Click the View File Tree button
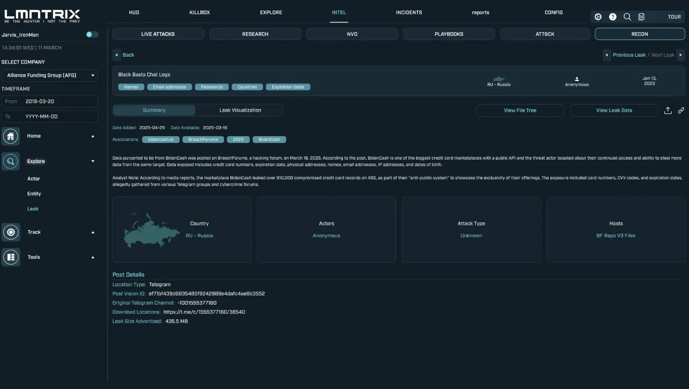Viewport: 689px width, 389px height. tap(520, 111)
